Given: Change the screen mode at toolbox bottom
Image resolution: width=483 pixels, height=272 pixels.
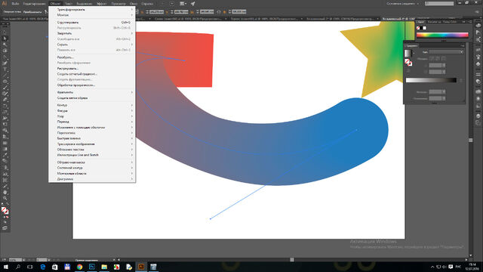Looking at the screenshot, I should [x=5, y=228].
